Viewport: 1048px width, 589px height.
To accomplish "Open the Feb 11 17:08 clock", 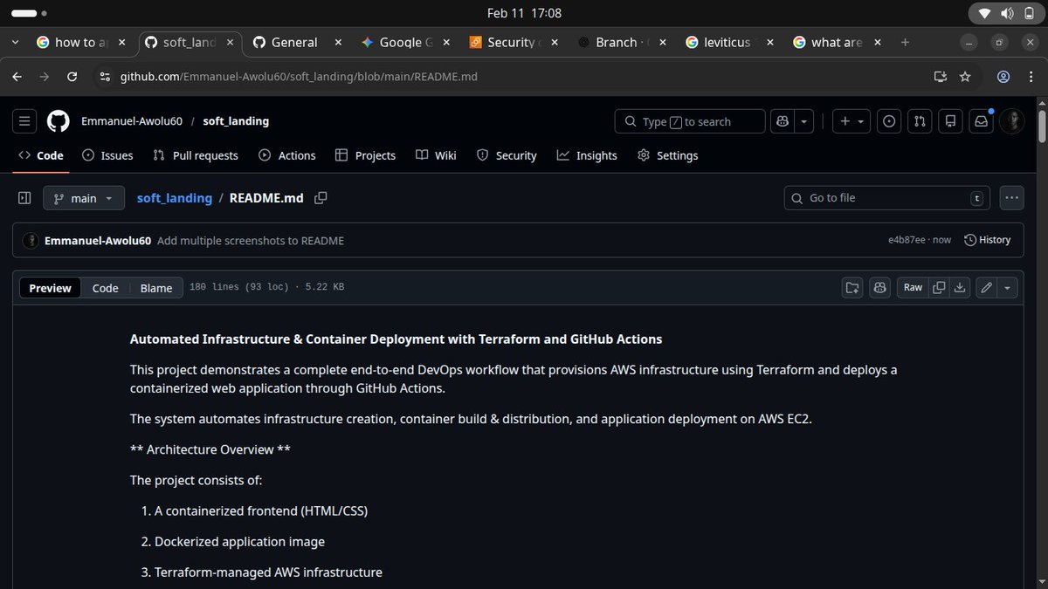I will pos(524,13).
